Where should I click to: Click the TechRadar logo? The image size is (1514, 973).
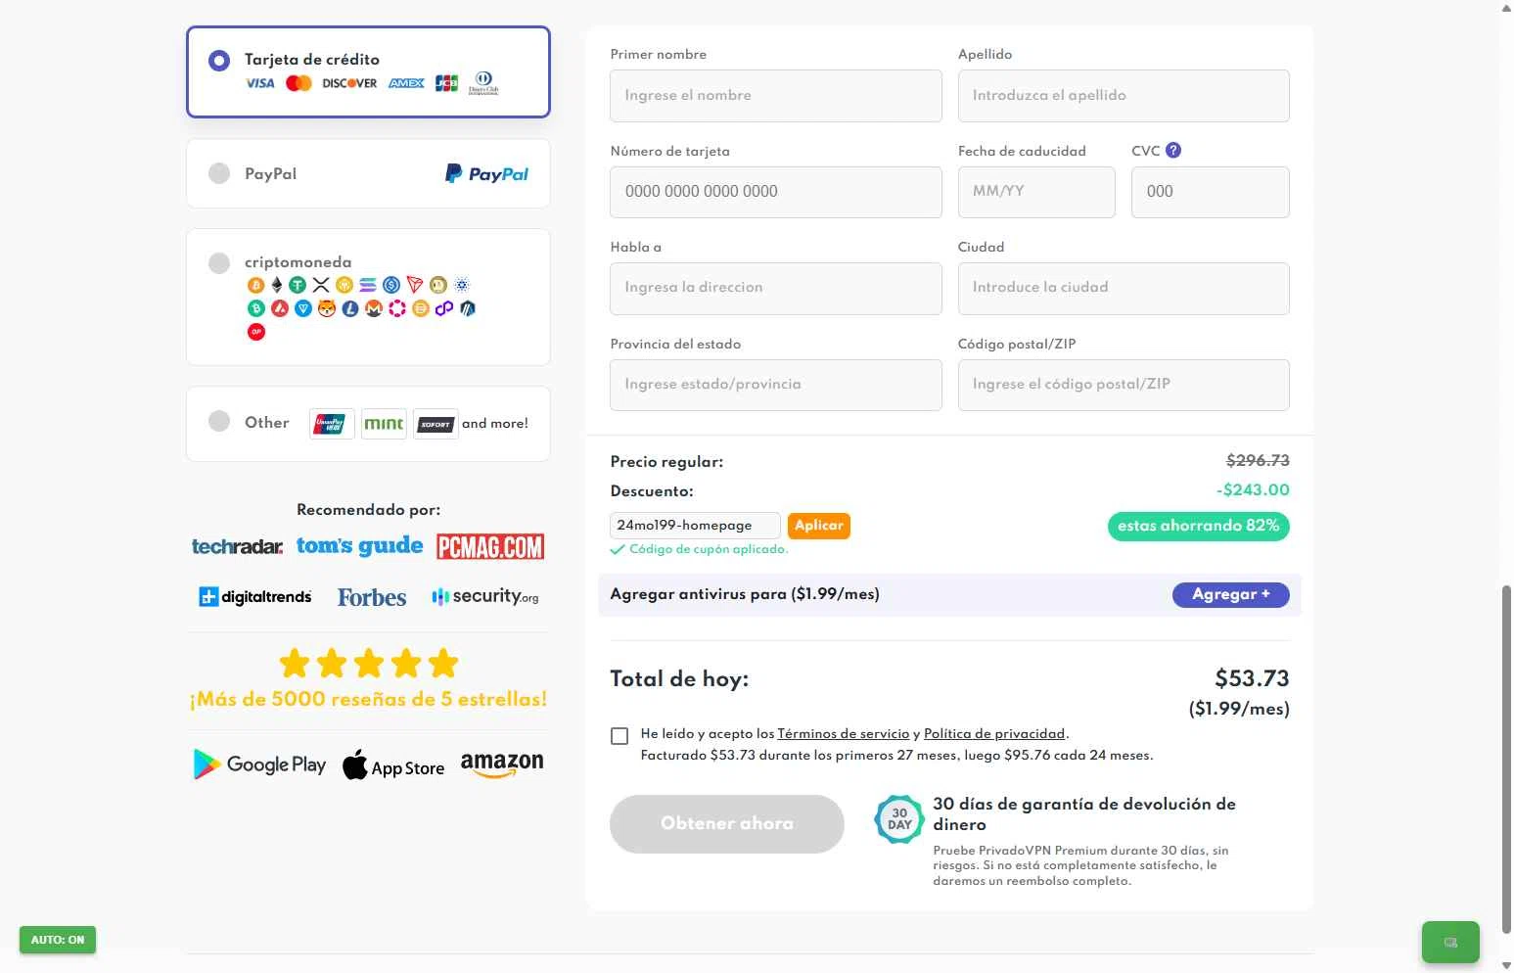(238, 546)
